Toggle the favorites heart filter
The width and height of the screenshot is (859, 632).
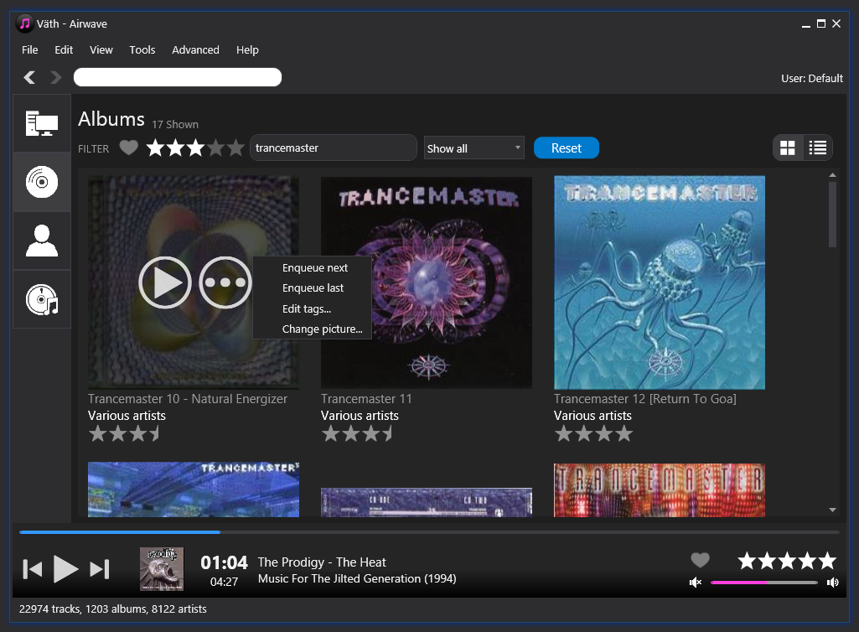128,148
